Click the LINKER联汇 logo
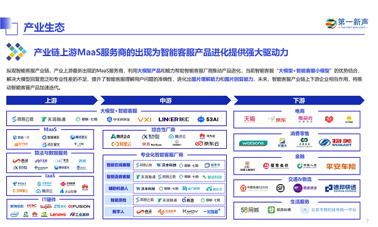Screen dimensions: 378x227 click(174, 119)
